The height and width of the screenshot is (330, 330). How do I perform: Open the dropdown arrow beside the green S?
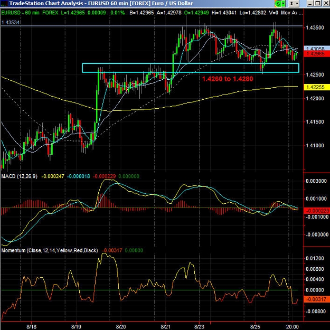click(284, 4)
